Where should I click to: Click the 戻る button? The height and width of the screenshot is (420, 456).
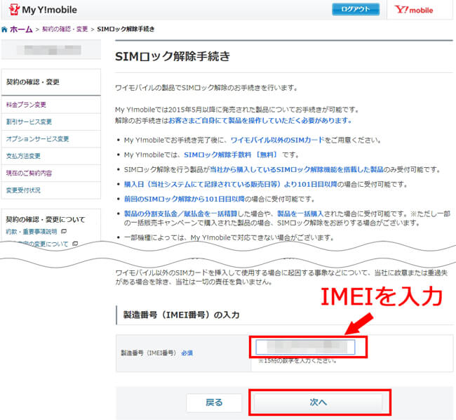coord(214,402)
